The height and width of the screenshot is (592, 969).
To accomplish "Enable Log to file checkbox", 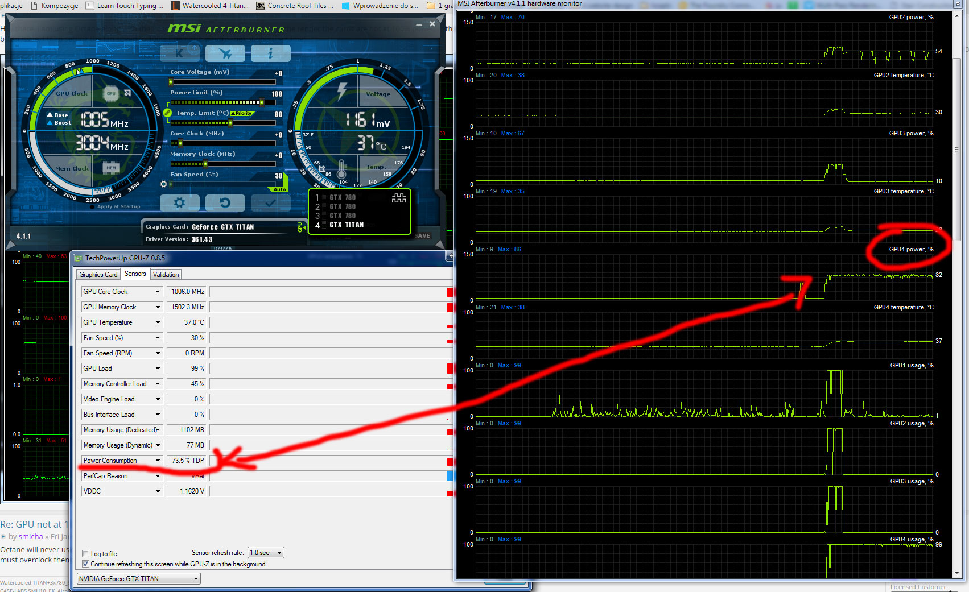I will 85,554.
